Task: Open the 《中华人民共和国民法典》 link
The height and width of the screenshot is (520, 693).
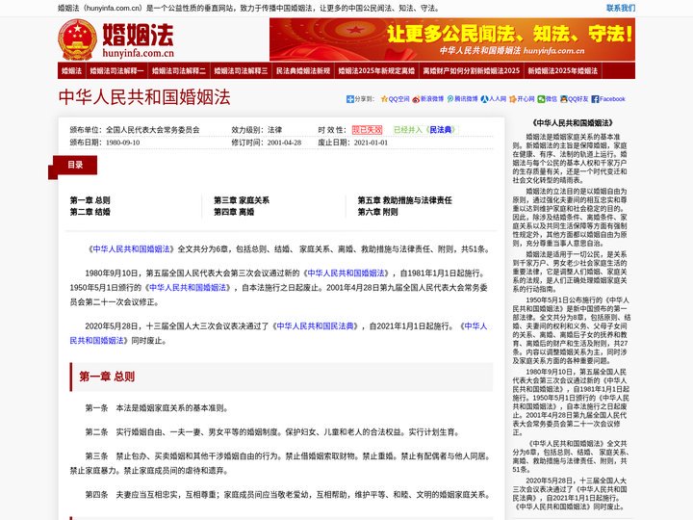Action: [315, 325]
